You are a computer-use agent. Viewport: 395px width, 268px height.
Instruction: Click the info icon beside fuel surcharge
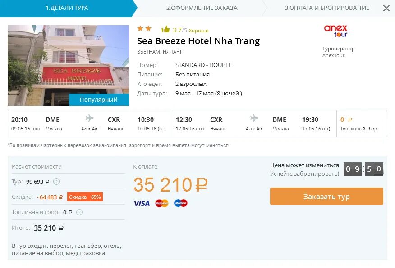click(79, 212)
